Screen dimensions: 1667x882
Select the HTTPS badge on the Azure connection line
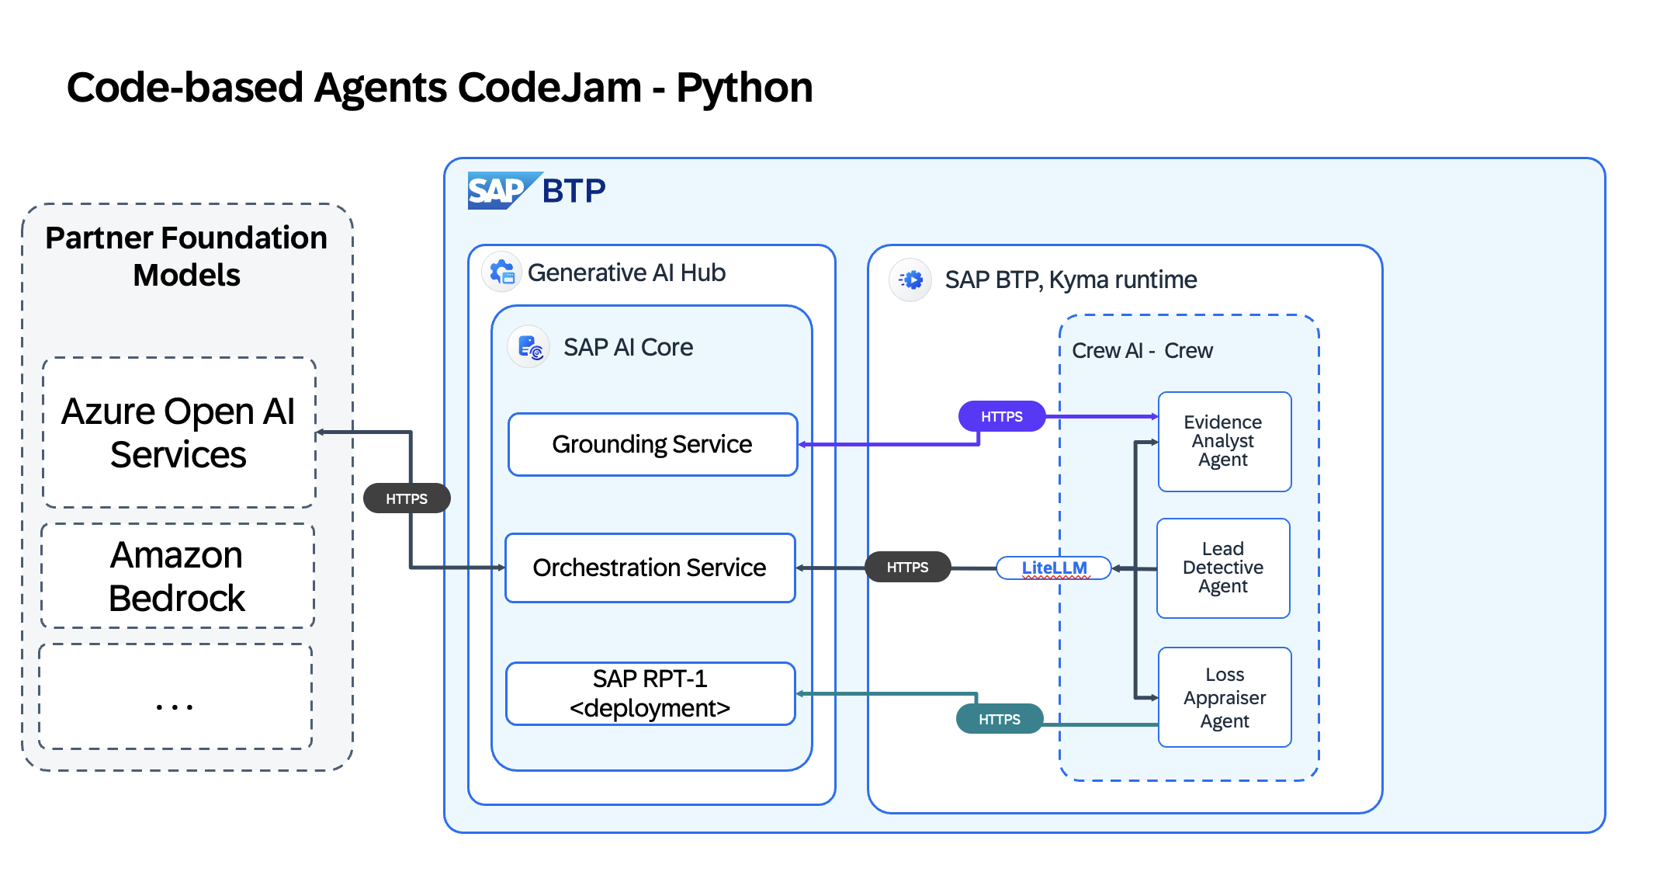pyautogui.click(x=407, y=498)
